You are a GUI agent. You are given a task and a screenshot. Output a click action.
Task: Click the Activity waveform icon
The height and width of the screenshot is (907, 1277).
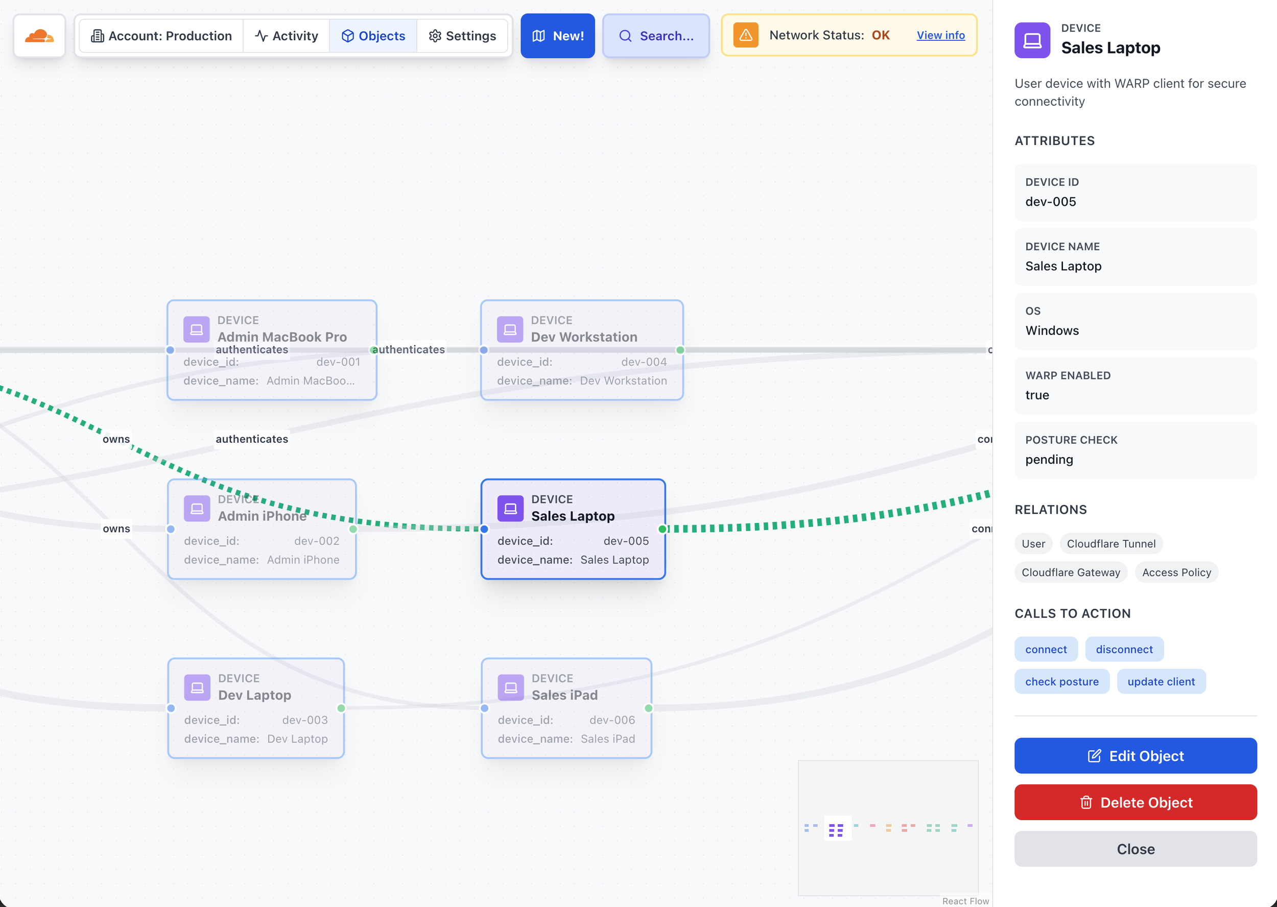point(261,35)
